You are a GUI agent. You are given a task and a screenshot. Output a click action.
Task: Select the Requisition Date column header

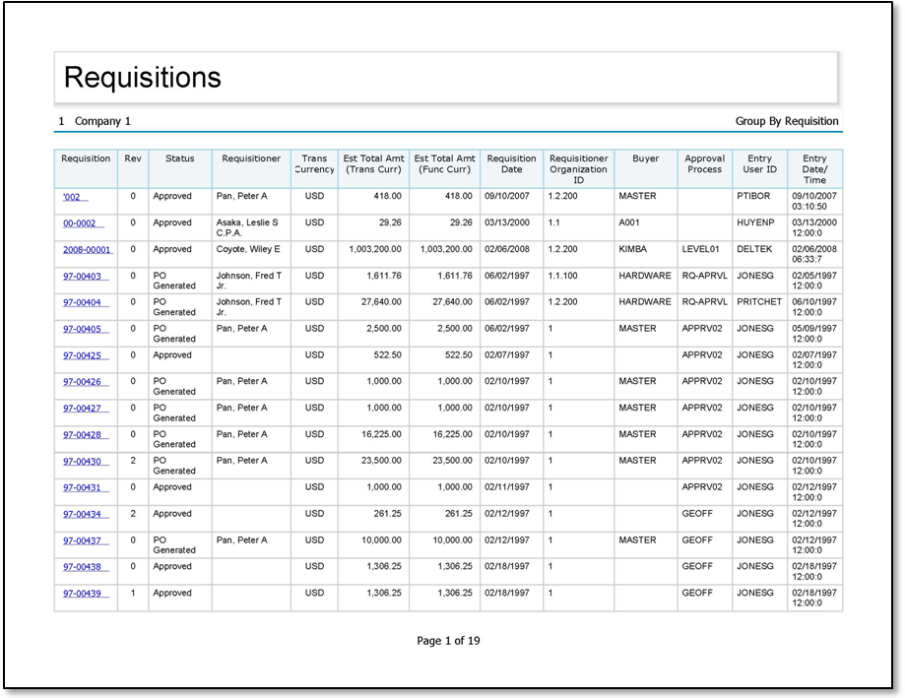tap(511, 163)
